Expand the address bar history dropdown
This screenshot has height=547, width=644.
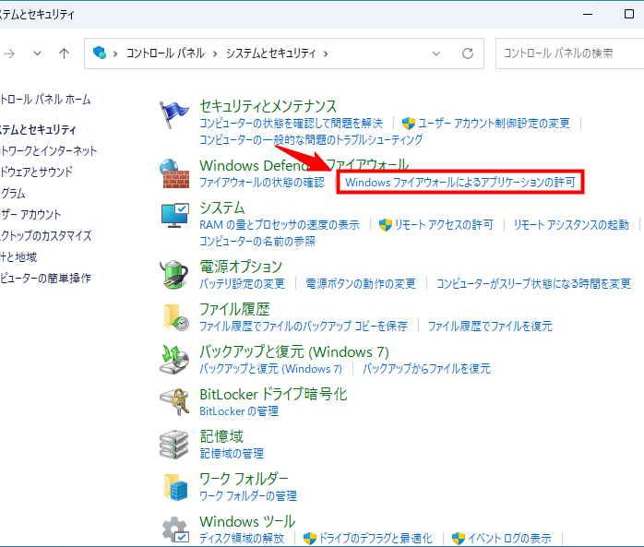436,54
